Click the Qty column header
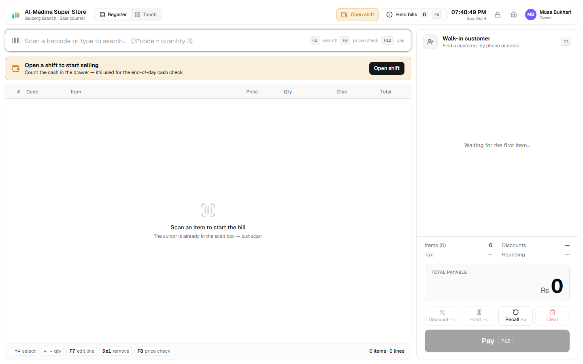The image size is (583, 364). pos(288,92)
